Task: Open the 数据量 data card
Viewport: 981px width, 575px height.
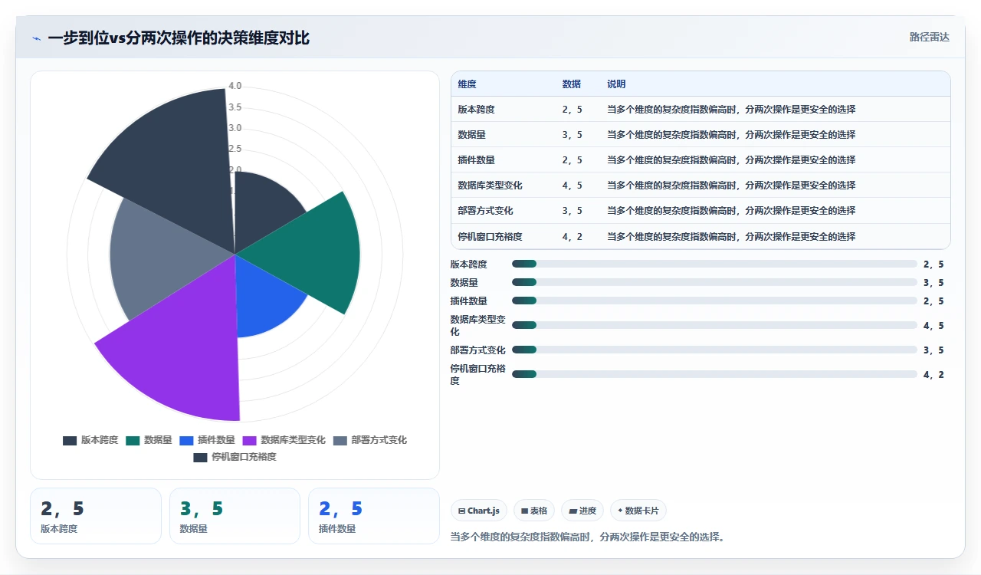Action: pyautogui.click(x=235, y=516)
